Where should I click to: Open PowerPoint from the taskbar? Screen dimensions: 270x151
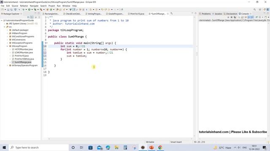point(151,147)
